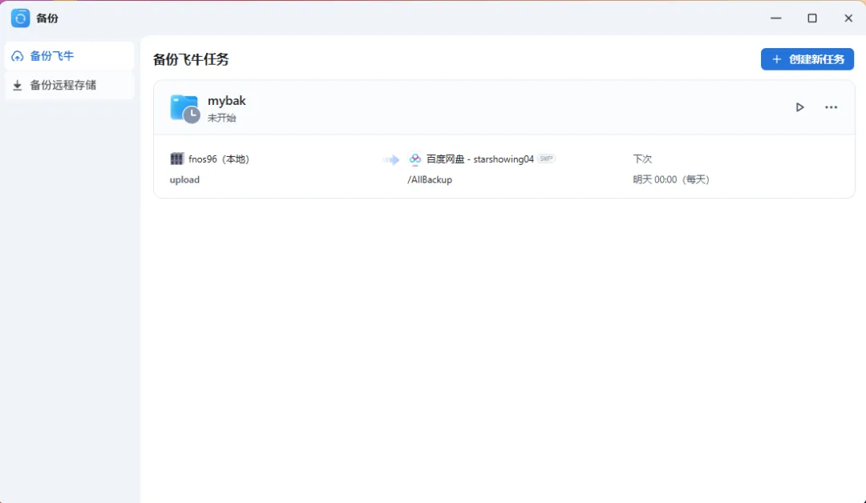Select the mybak task name
This screenshot has height=503, width=866.
pyautogui.click(x=226, y=100)
